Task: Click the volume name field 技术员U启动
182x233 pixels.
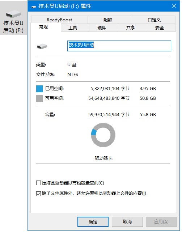Action: click(119, 46)
